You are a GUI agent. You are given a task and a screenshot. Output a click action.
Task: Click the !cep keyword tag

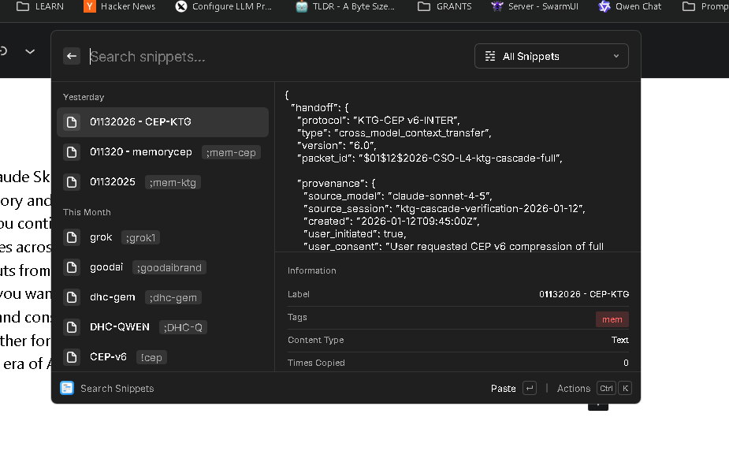click(x=151, y=357)
